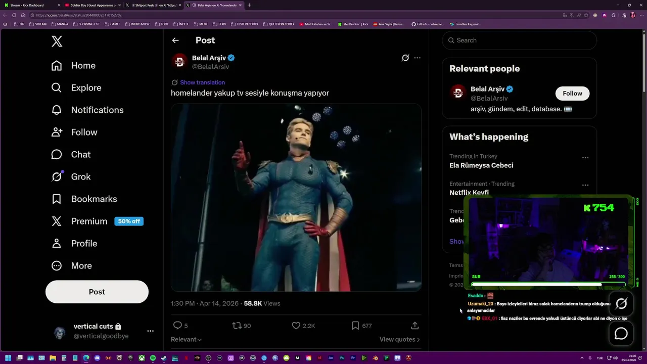Open the post's three-dot options menu
The height and width of the screenshot is (364, 647).
tap(417, 58)
